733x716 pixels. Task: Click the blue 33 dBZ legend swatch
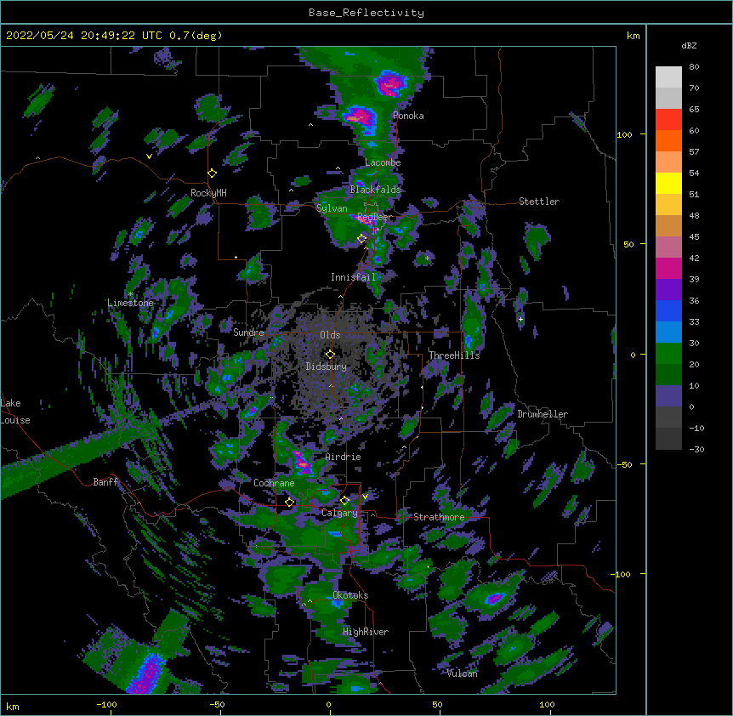click(668, 310)
